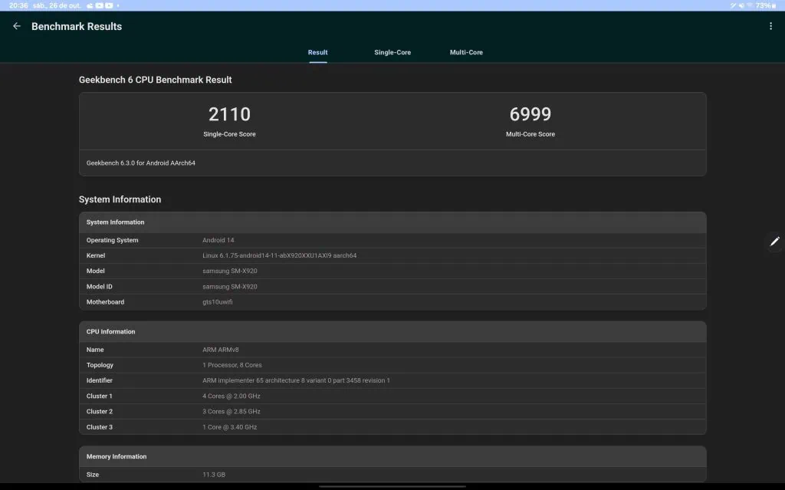Tap the navigation gesture bar at the bottom
Viewport: 785px width, 490px height.
[392, 486]
